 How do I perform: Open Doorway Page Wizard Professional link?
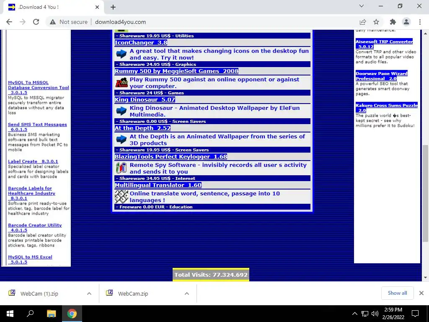(x=382, y=76)
